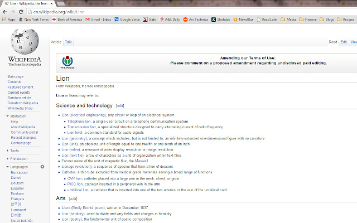Open Contents sidebar link
357x223 pixels.
coord(15,82)
